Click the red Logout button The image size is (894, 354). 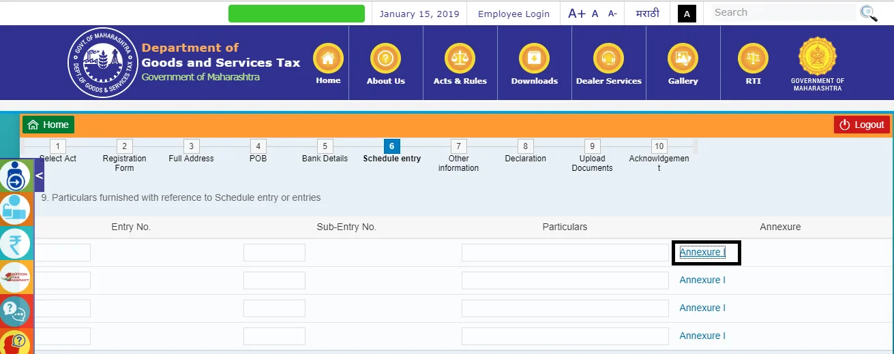coord(861,125)
